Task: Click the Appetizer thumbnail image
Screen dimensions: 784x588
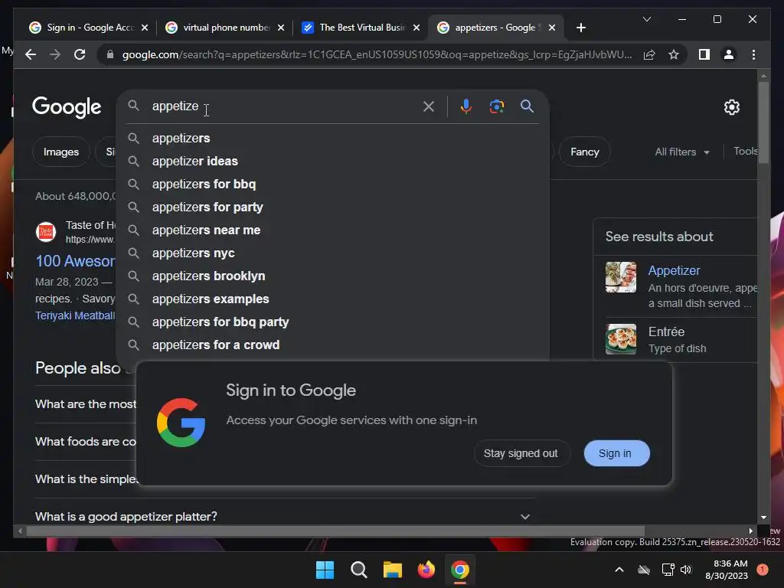Action: click(x=620, y=277)
